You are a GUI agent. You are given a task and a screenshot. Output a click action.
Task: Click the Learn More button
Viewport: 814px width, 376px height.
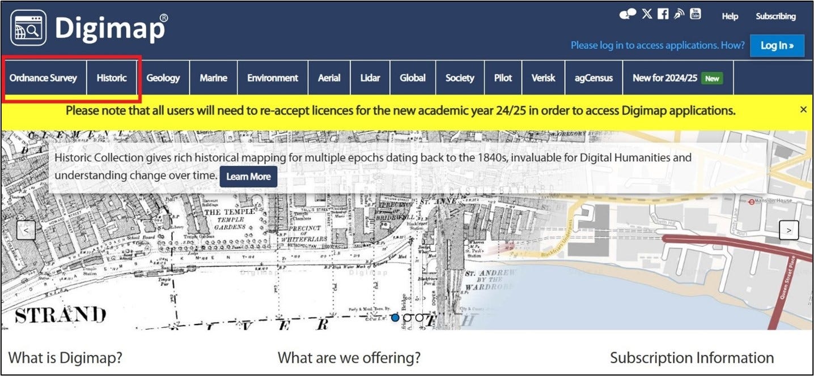(248, 176)
